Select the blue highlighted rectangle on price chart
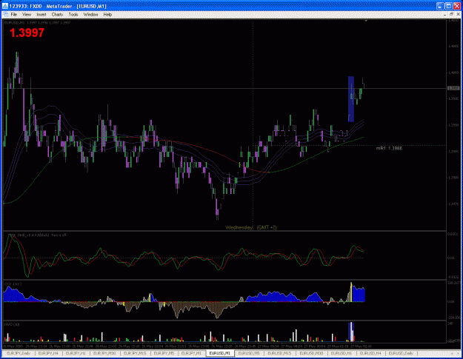This screenshot has height=359, width=463. pyautogui.click(x=351, y=99)
